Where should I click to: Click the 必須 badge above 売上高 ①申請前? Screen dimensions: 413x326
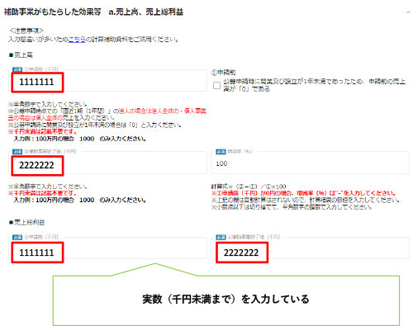(17, 69)
